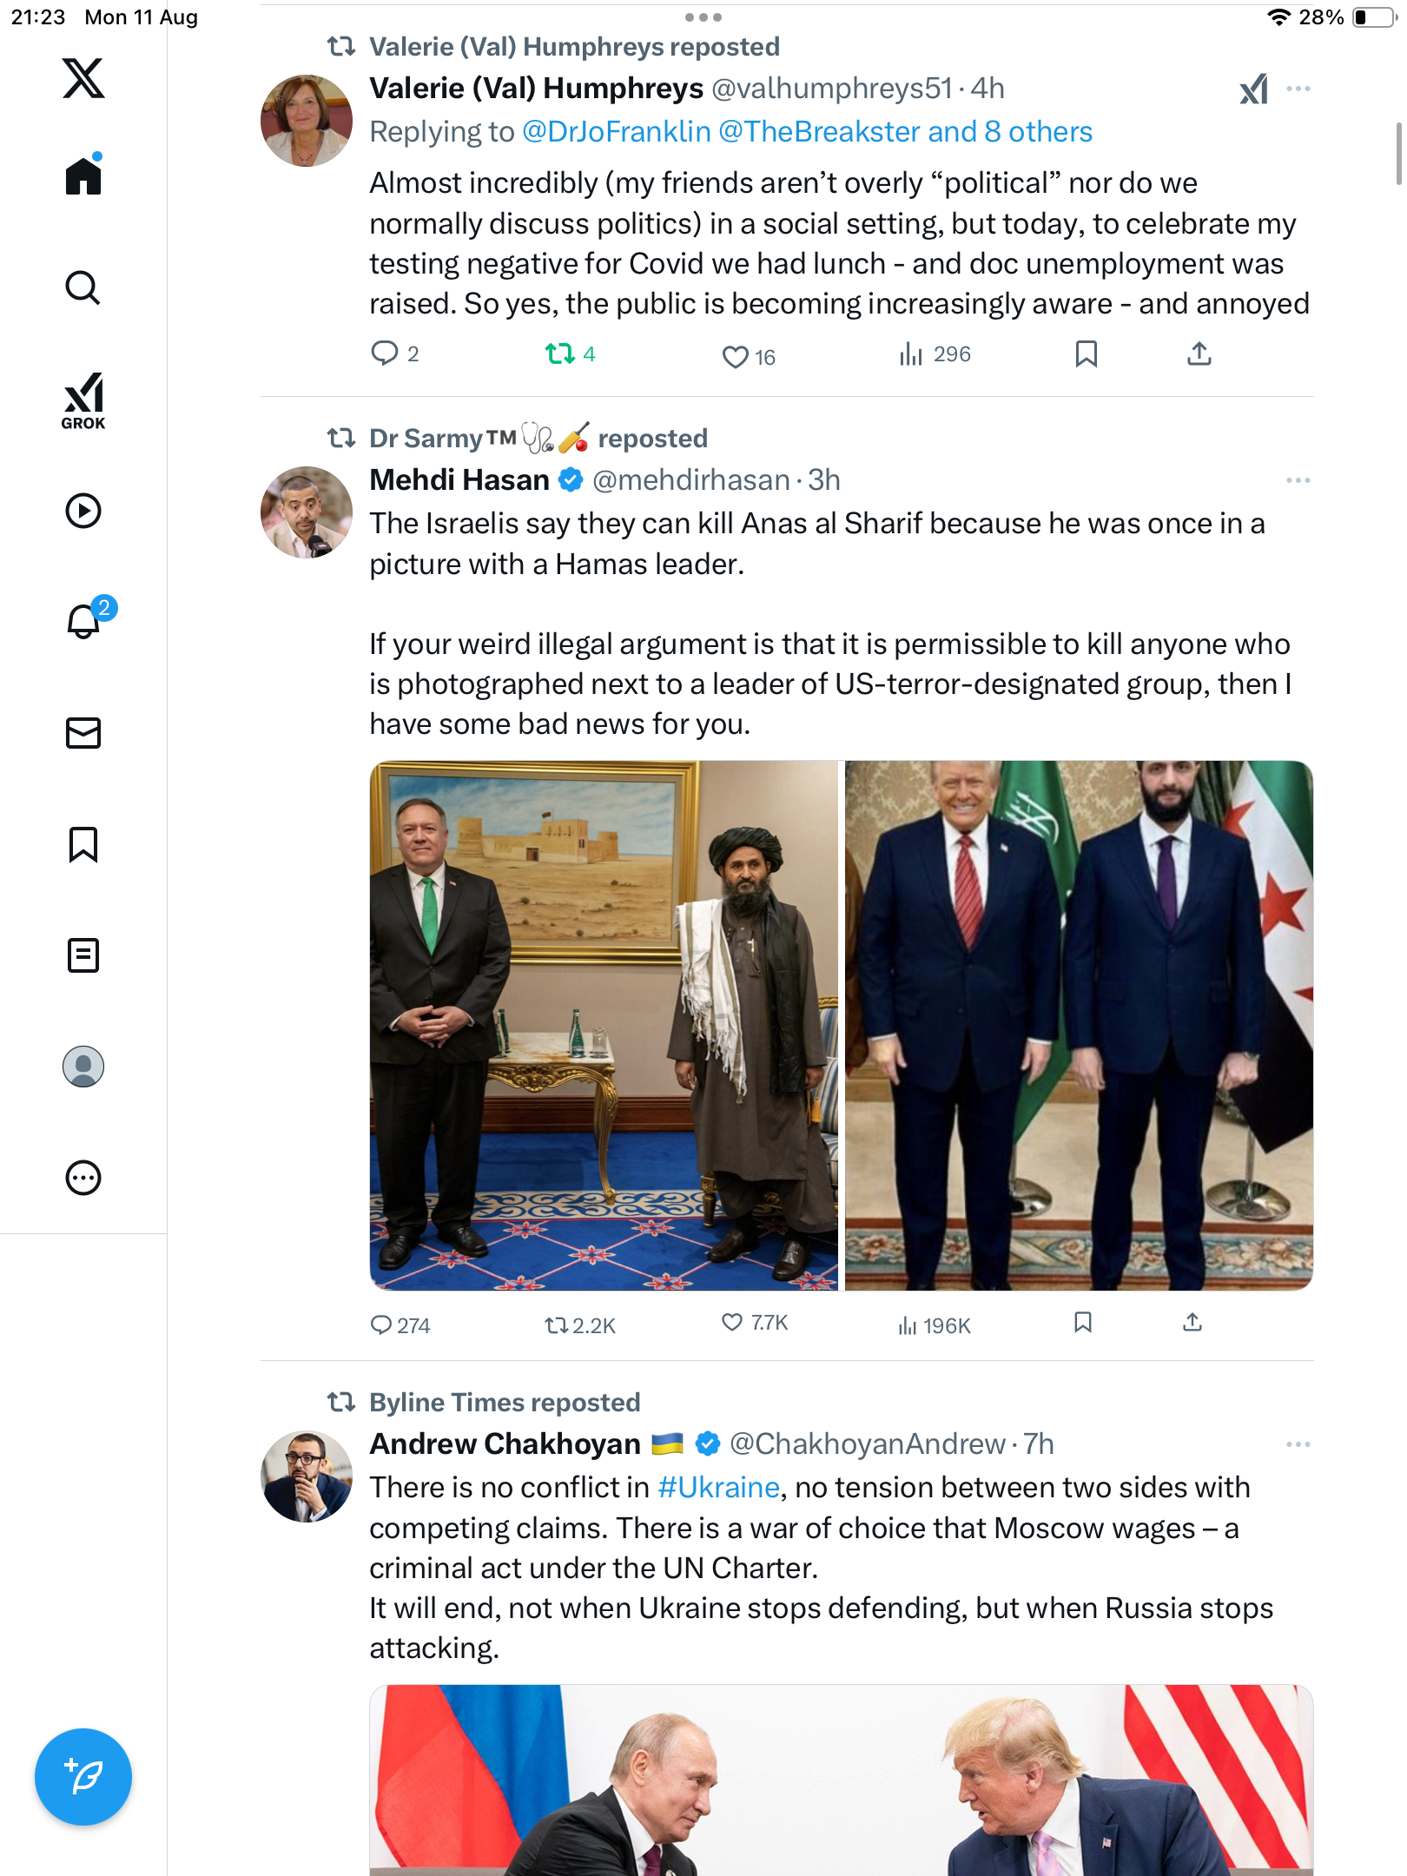
Task: Open the Lists icon in sidebar
Action: [83, 955]
